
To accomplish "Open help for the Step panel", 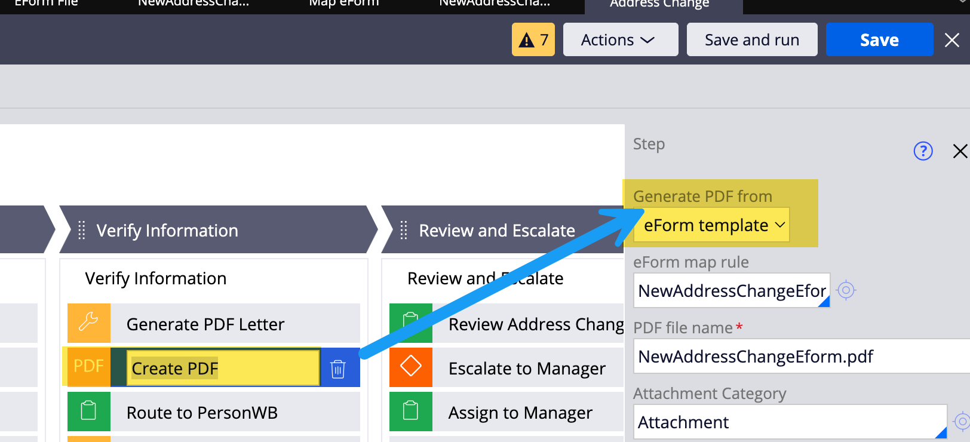I will [x=923, y=151].
